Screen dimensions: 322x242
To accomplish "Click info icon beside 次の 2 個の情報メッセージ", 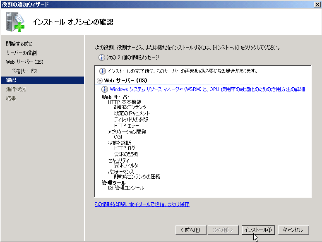I will click(x=101, y=58).
